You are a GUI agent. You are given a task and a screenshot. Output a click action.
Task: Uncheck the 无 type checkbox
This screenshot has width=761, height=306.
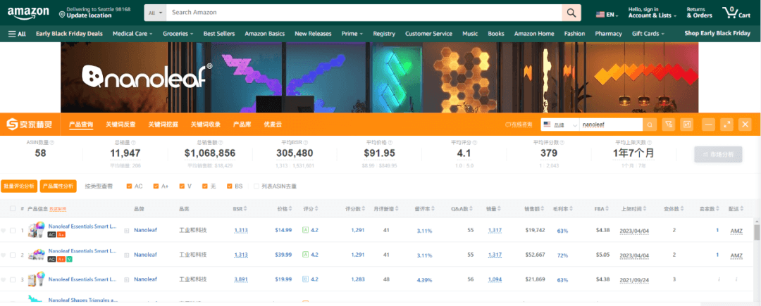click(x=205, y=186)
